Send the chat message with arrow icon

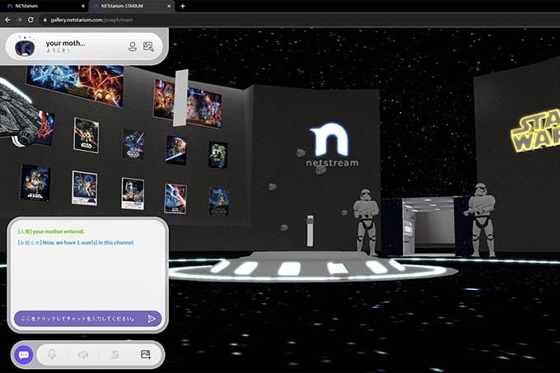(152, 318)
